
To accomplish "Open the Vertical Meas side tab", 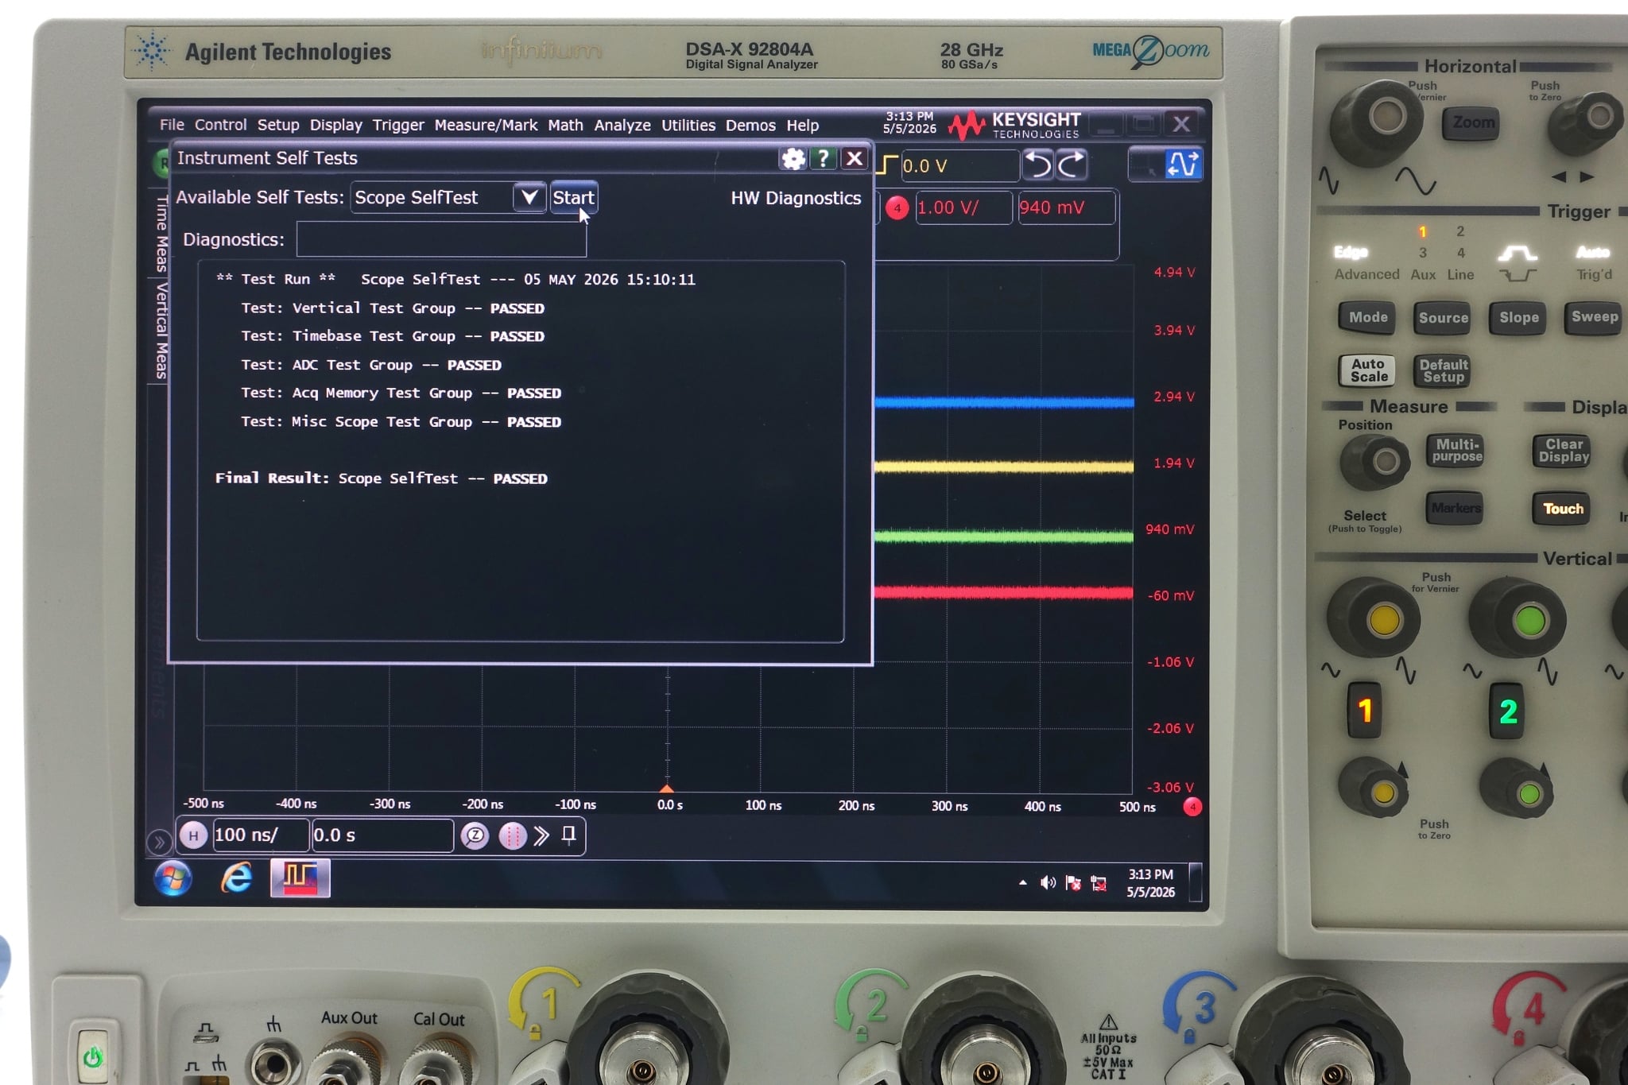I will [161, 331].
